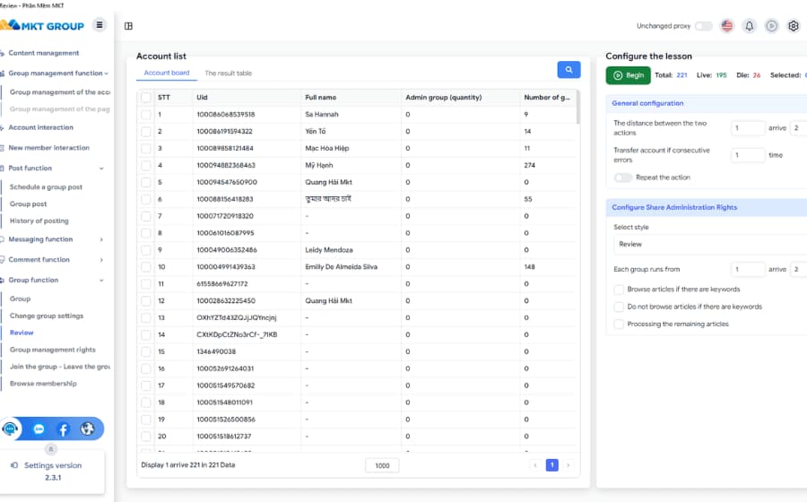Click the blue search button in Account list
The height and width of the screenshot is (502, 807).
coord(568,69)
